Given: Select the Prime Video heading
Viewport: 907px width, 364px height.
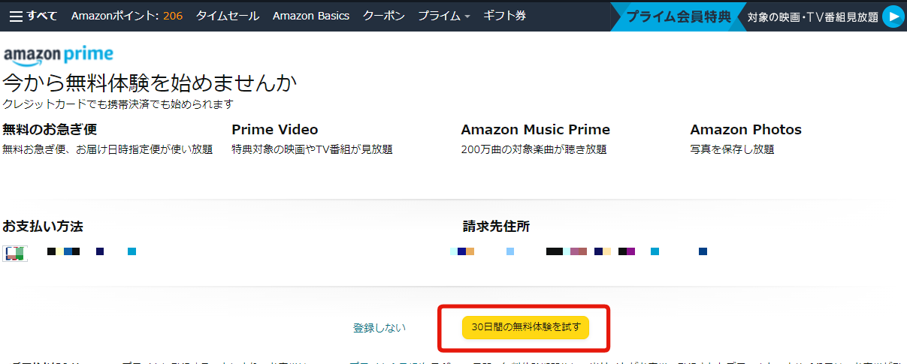Looking at the screenshot, I should point(275,130).
